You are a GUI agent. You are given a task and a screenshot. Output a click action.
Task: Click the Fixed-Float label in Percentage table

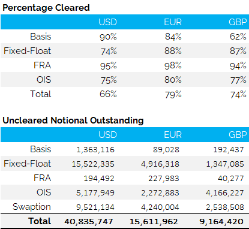(27, 51)
